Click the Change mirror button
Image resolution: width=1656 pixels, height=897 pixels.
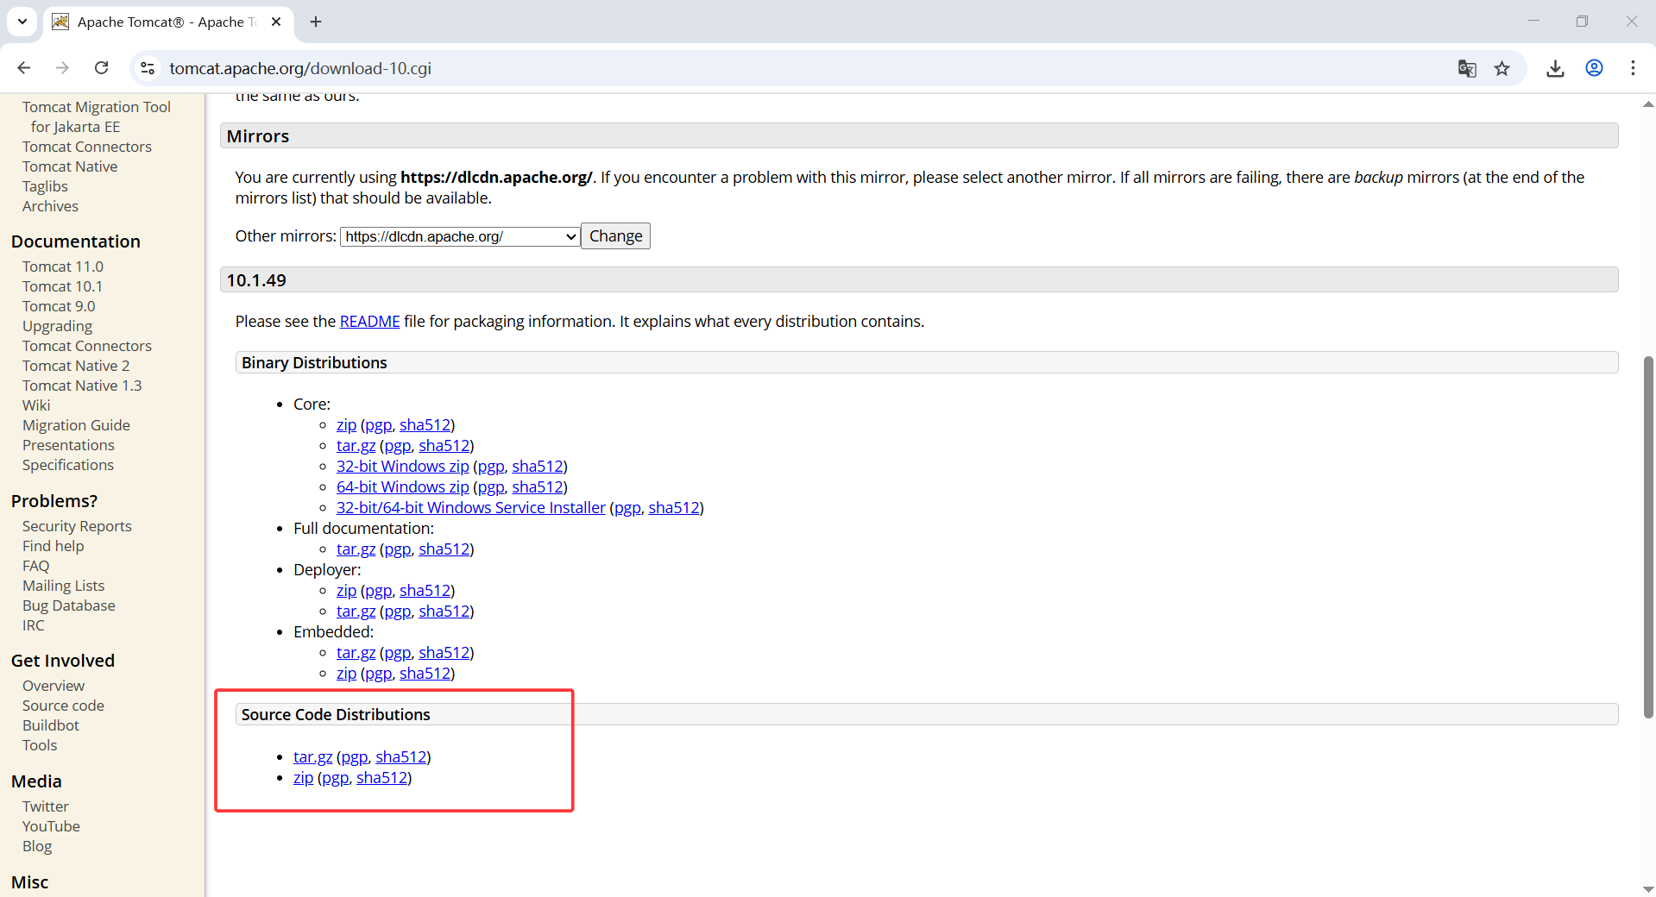coord(615,236)
